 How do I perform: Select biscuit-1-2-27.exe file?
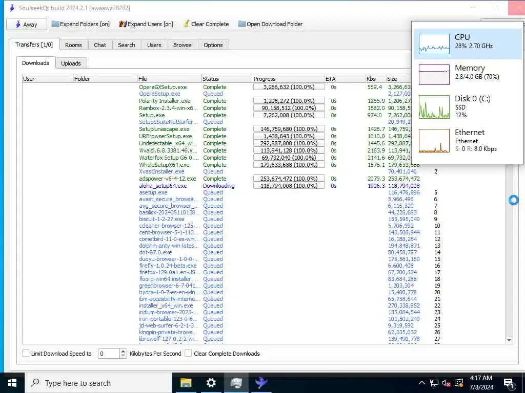161,219
